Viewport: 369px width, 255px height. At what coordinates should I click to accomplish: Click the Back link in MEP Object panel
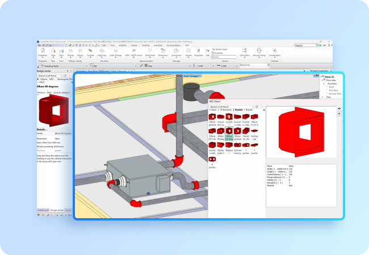point(213,109)
